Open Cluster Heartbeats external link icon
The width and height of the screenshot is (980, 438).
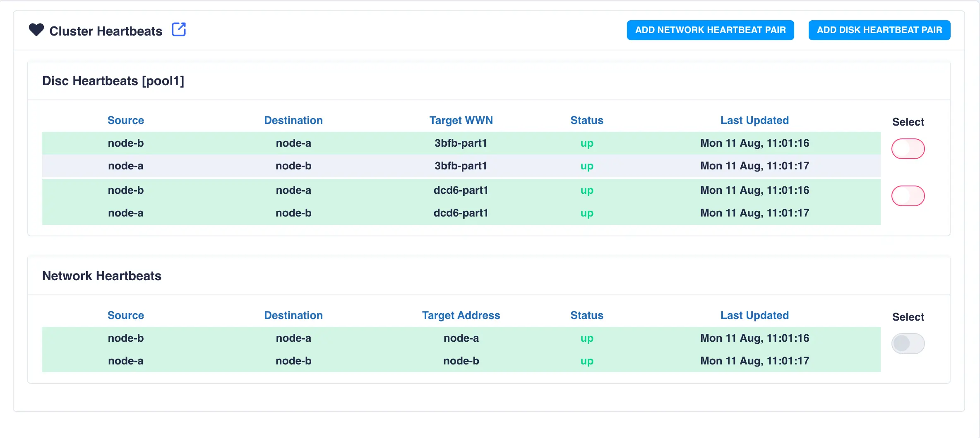coord(179,30)
